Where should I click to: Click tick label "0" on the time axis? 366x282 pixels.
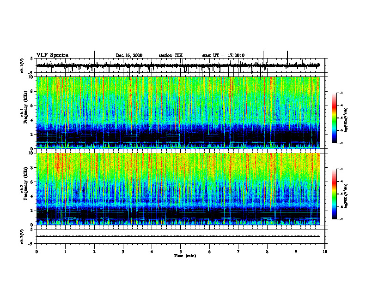coord(37,252)
